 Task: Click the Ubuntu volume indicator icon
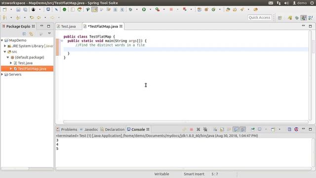pyautogui.click(x=286, y=3)
